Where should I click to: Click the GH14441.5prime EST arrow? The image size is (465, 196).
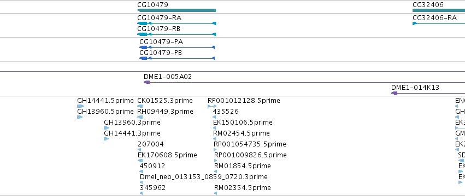(80, 106)
